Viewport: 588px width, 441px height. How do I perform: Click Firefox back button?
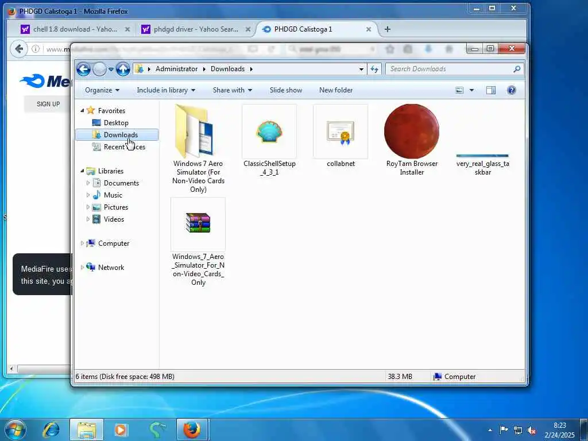coord(19,49)
